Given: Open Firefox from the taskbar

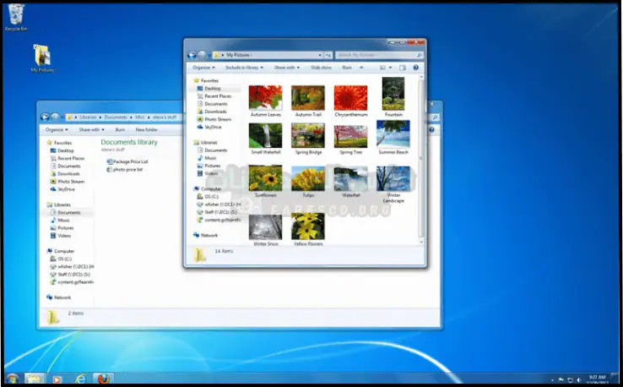Looking at the screenshot, I should 103,379.
